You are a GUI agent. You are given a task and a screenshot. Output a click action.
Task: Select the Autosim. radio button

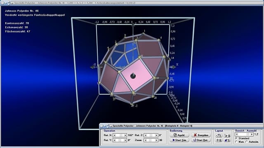point(247,142)
